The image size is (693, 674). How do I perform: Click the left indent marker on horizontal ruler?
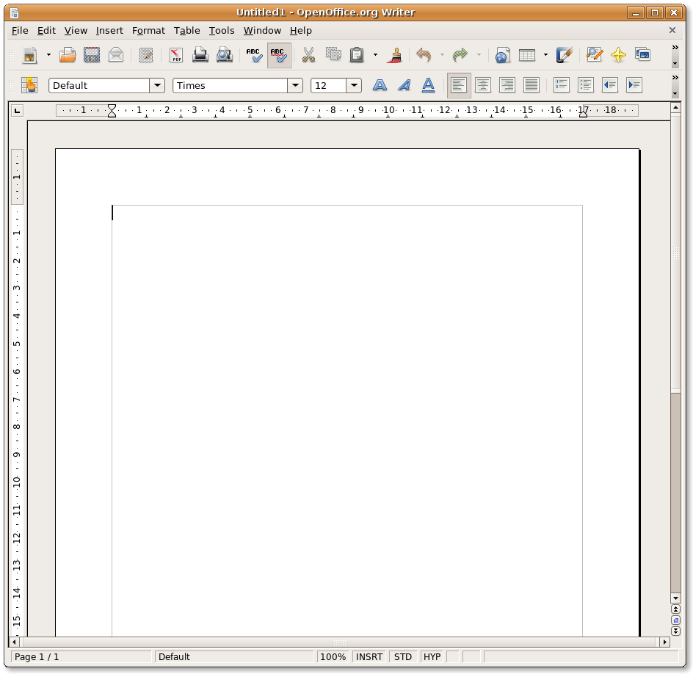click(112, 114)
